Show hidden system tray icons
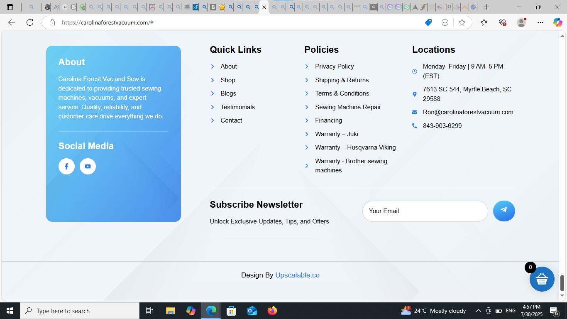Screen dimensions: 567x319 (x=478, y=311)
